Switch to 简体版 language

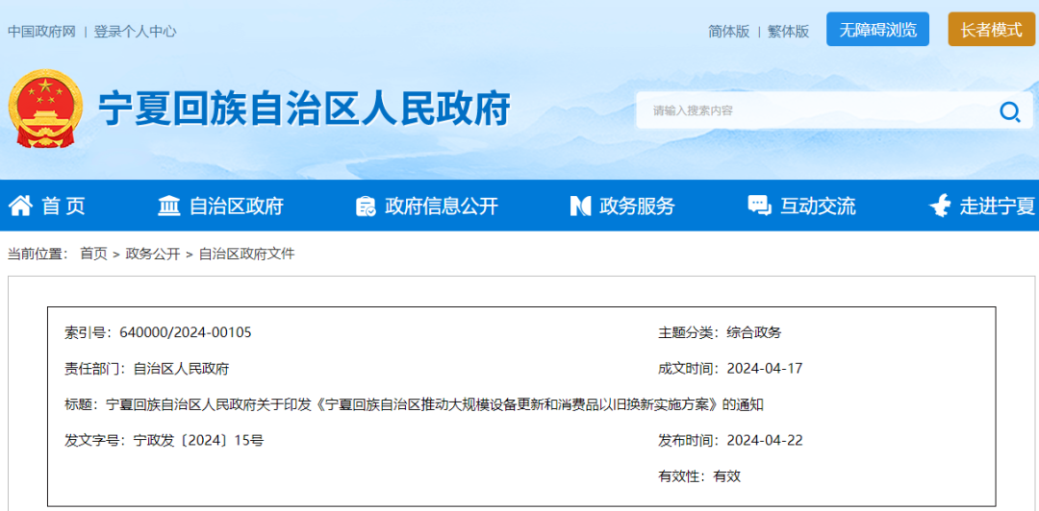pos(728,31)
